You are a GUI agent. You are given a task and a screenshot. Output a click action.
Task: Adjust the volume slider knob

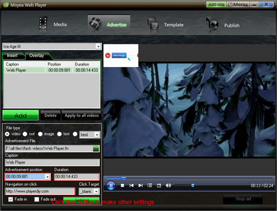click(x=193, y=186)
